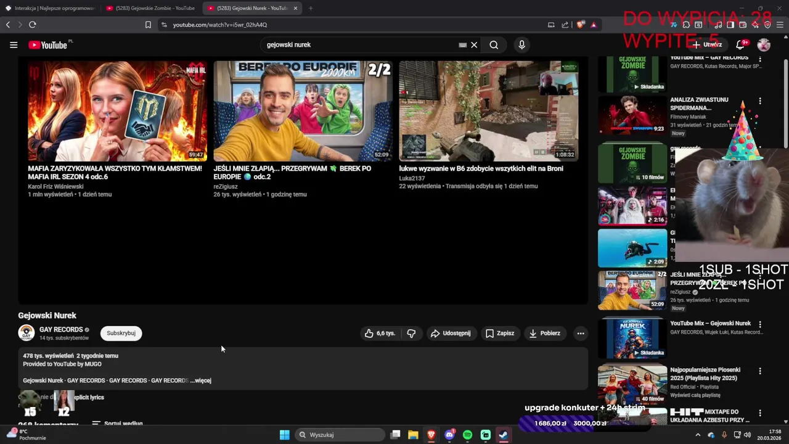This screenshot has height=444, width=789.
Task: Open the Gejowskie Zombie '10 filmów' playlist thumbnail
Action: pyautogui.click(x=632, y=163)
